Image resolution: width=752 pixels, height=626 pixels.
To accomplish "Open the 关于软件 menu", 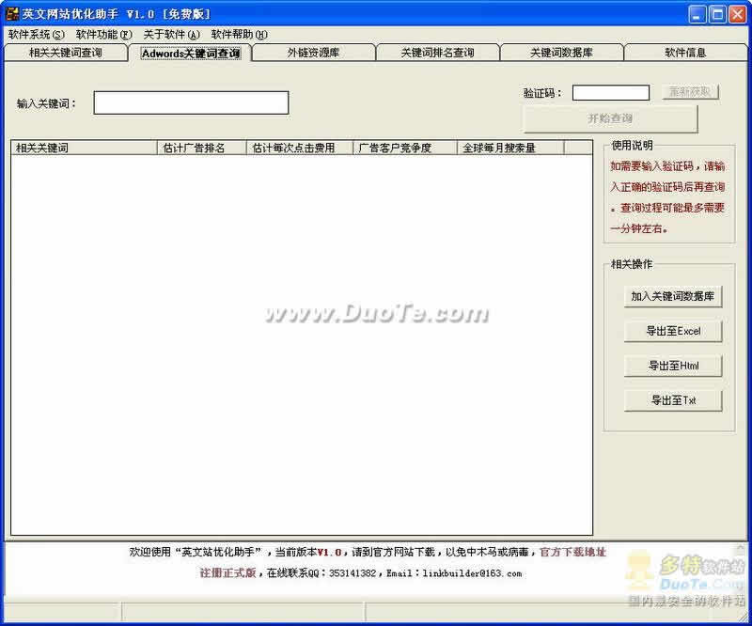I will (x=171, y=35).
